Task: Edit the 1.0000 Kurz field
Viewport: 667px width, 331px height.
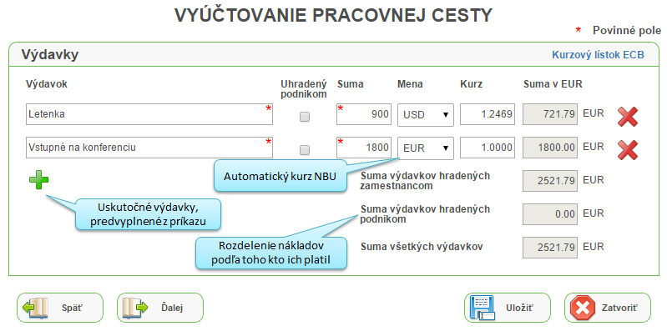Action: 488,148
